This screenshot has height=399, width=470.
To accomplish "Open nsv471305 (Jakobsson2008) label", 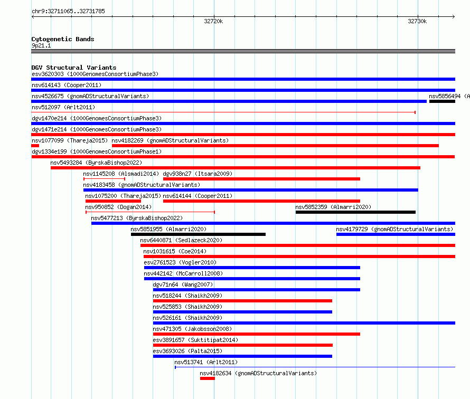I will [x=192, y=329].
